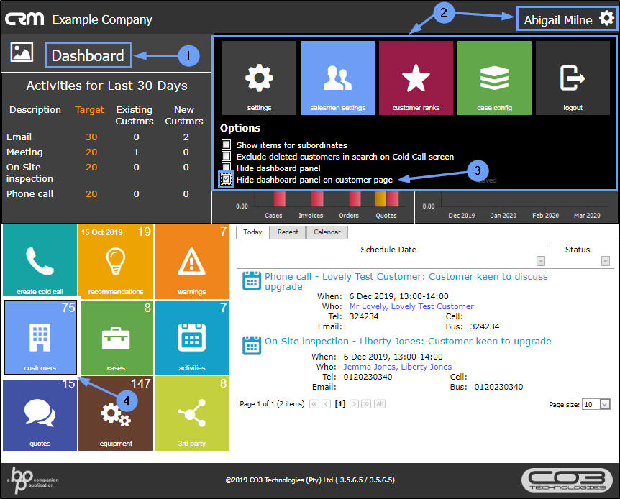Open the create cold call tile
The height and width of the screenshot is (499, 620).
40,261
